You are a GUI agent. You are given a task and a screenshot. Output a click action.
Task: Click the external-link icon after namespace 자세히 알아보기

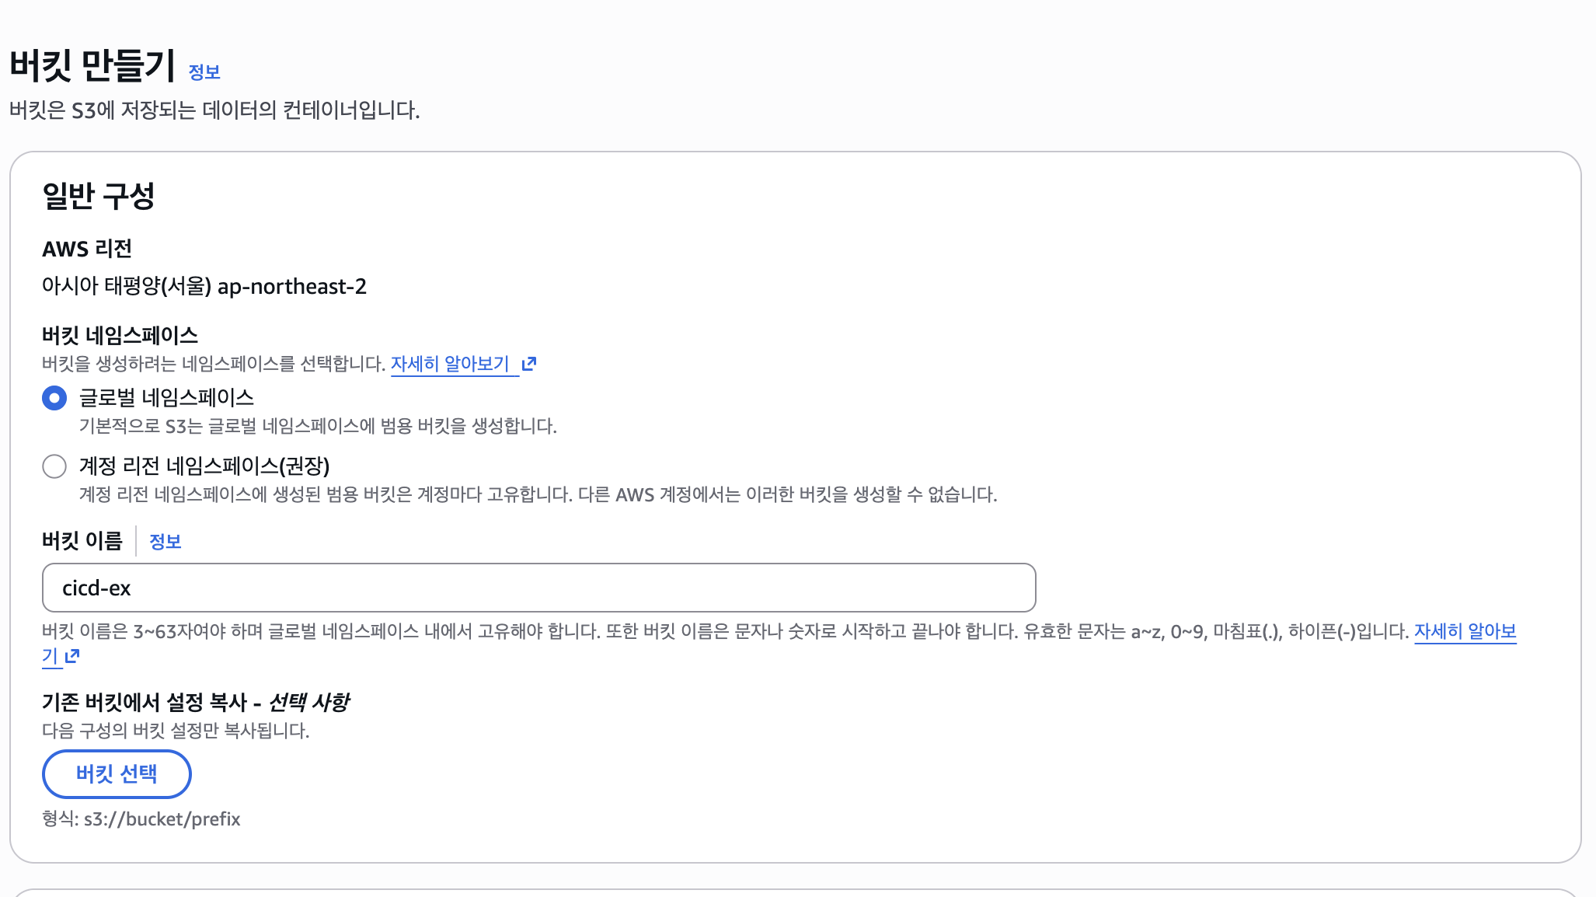click(x=529, y=364)
